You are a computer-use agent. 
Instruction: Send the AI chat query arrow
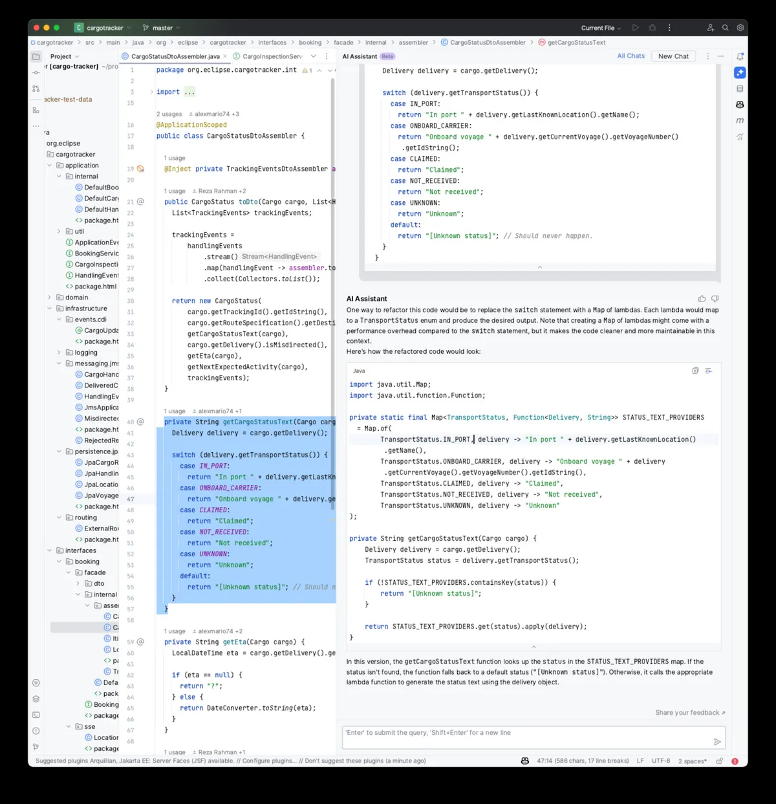[x=717, y=742]
